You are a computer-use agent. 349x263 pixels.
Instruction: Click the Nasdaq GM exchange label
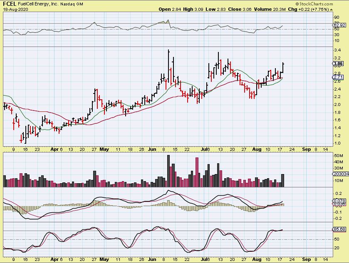tap(72, 4)
